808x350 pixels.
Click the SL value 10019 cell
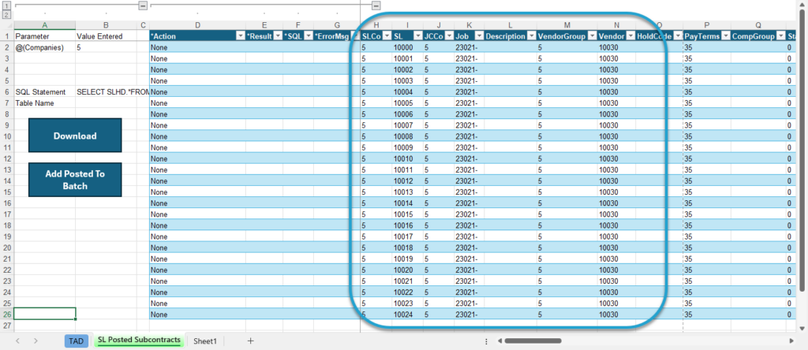click(x=407, y=259)
